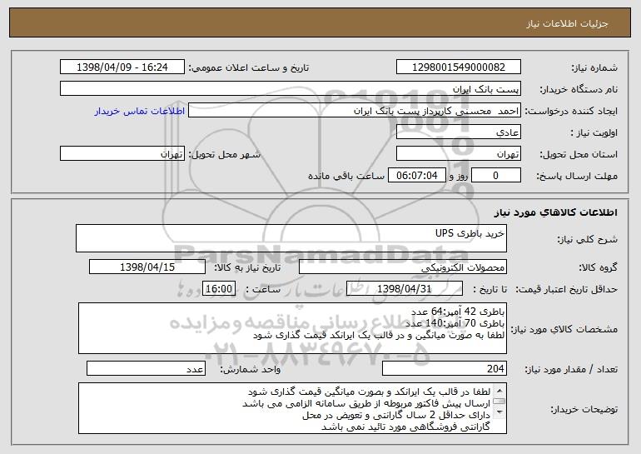641x454 pixels.
Task: Click the delivery province field تهران
Action: click(x=458, y=154)
